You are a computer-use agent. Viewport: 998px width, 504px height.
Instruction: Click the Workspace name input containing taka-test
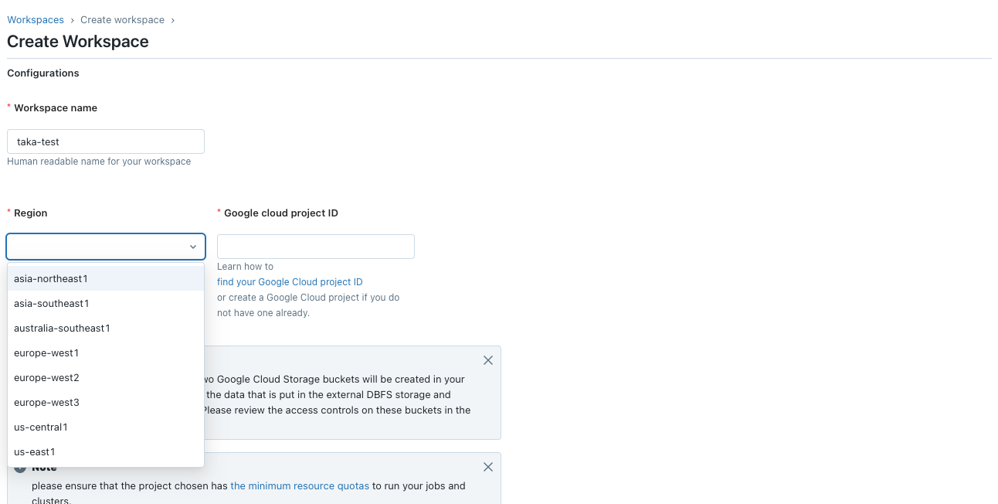pos(105,141)
